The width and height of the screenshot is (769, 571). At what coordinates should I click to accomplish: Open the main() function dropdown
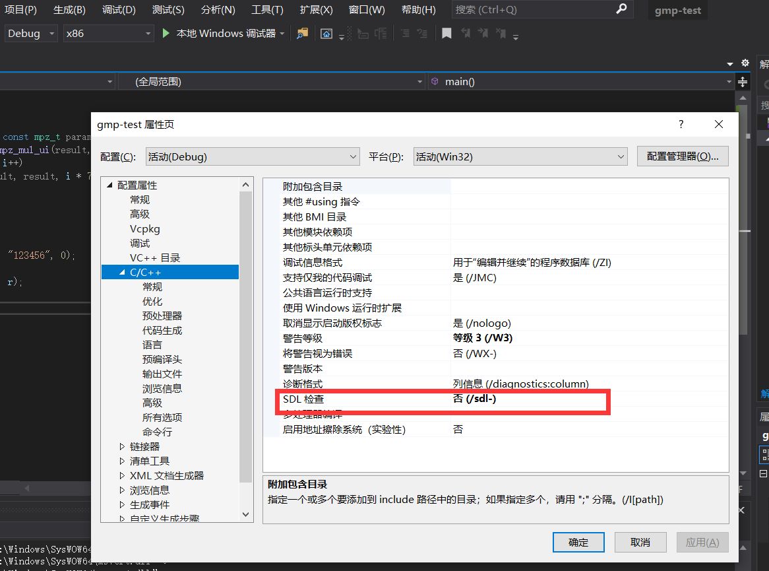pos(581,81)
